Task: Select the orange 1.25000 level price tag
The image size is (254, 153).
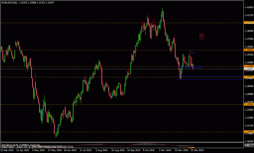Action: (249, 104)
